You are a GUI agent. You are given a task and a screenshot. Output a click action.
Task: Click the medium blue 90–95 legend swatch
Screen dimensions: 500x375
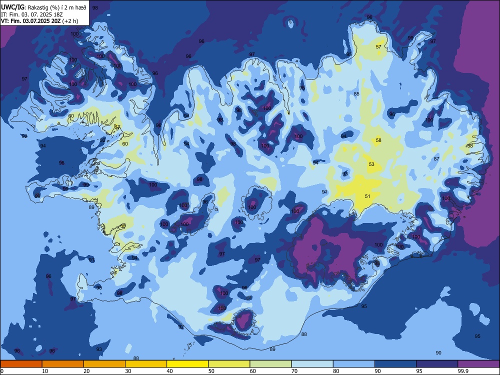[x=395, y=364]
